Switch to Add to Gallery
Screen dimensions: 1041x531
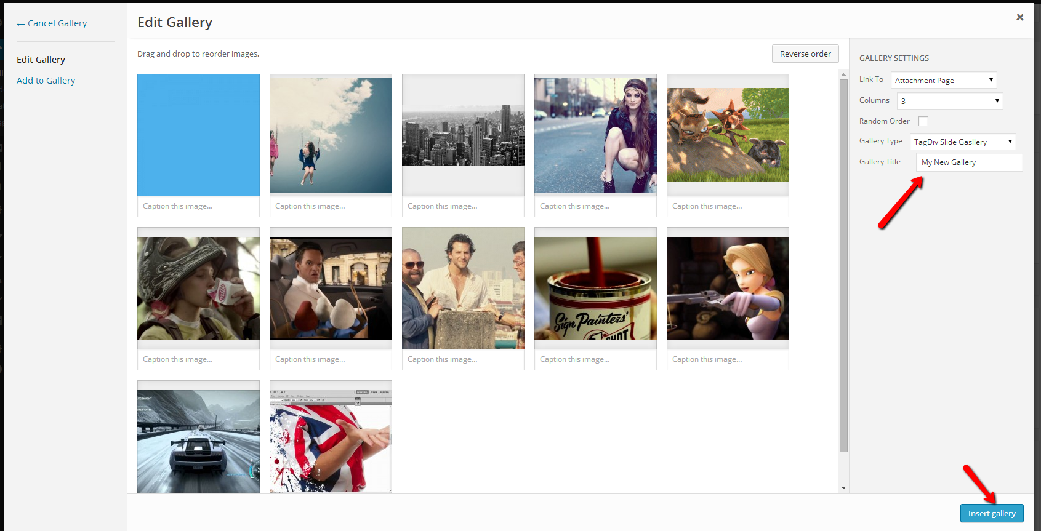(46, 81)
